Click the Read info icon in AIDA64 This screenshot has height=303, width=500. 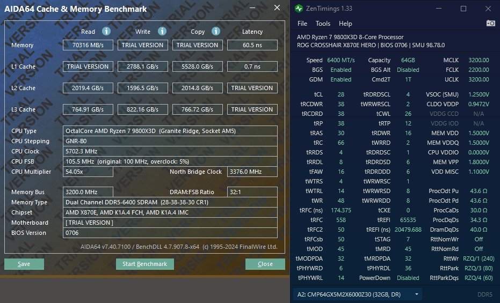point(106,31)
